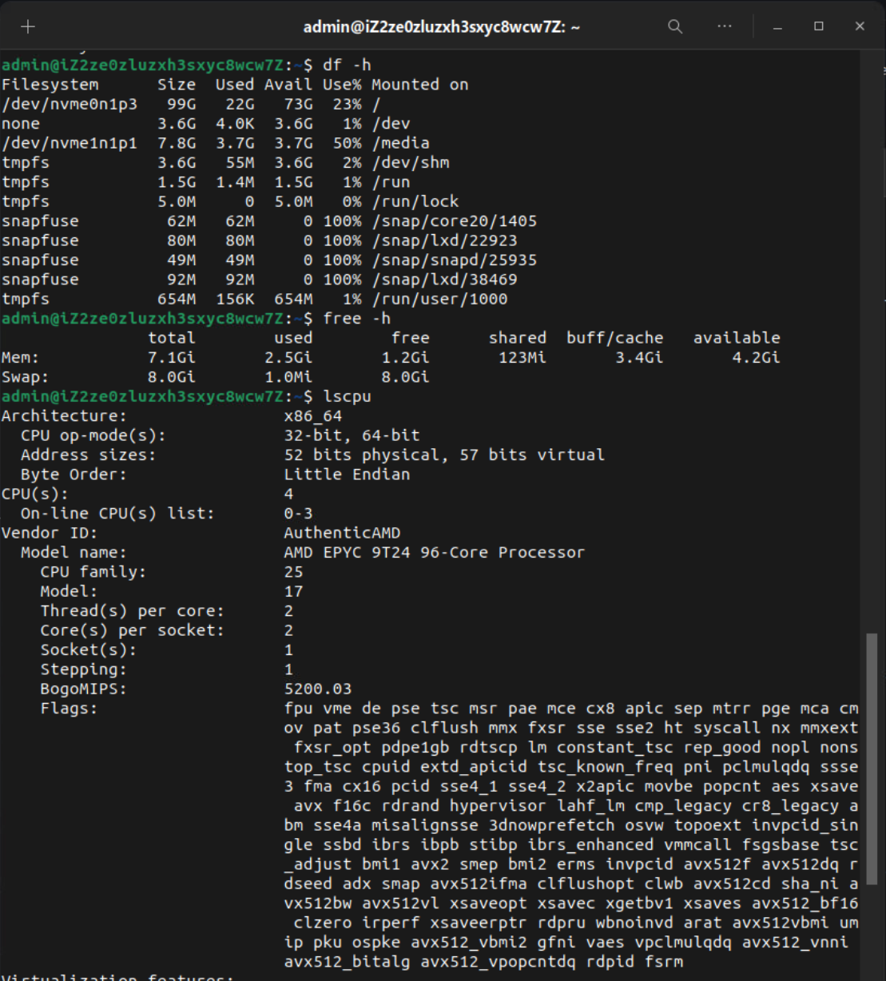Click the /dev/nvme0n1p3 filesystem entry

point(70,104)
